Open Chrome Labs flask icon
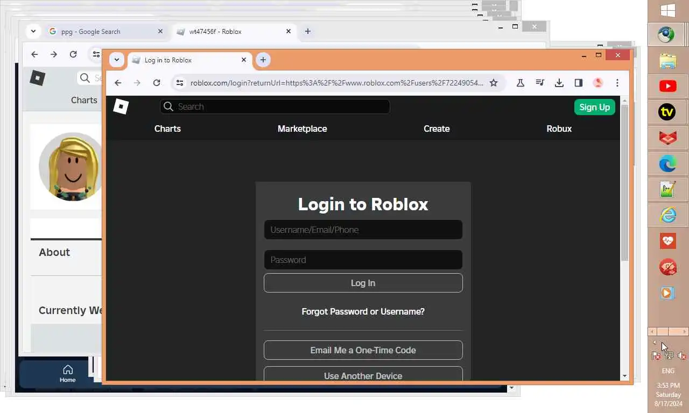The width and height of the screenshot is (689, 413). (x=521, y=83)
